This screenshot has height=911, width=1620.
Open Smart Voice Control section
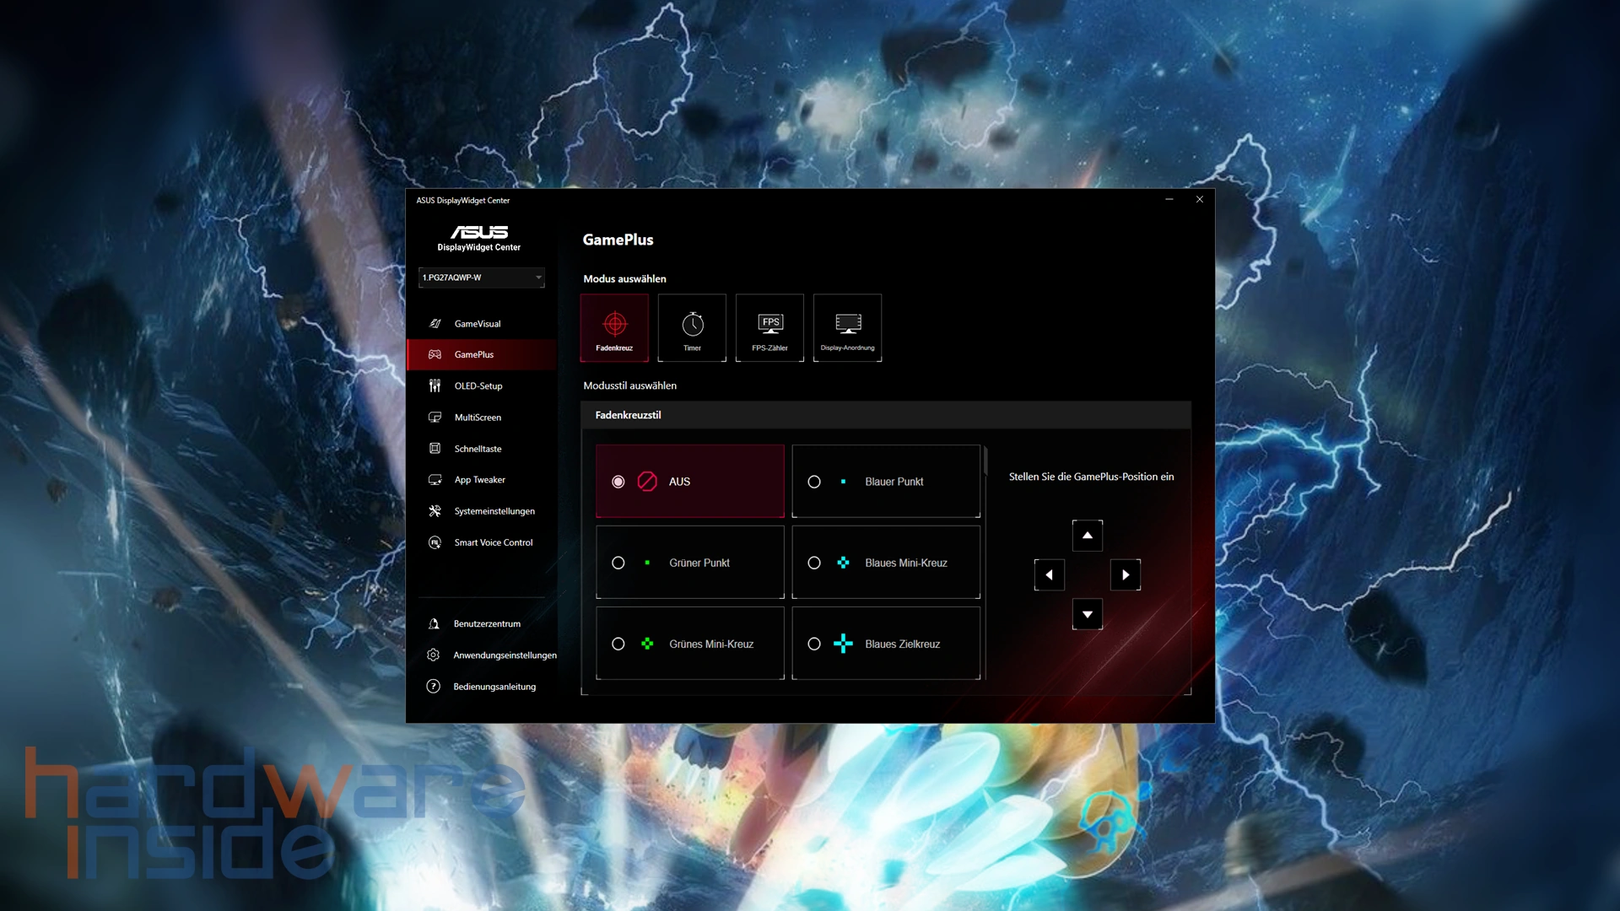point(493,542)
